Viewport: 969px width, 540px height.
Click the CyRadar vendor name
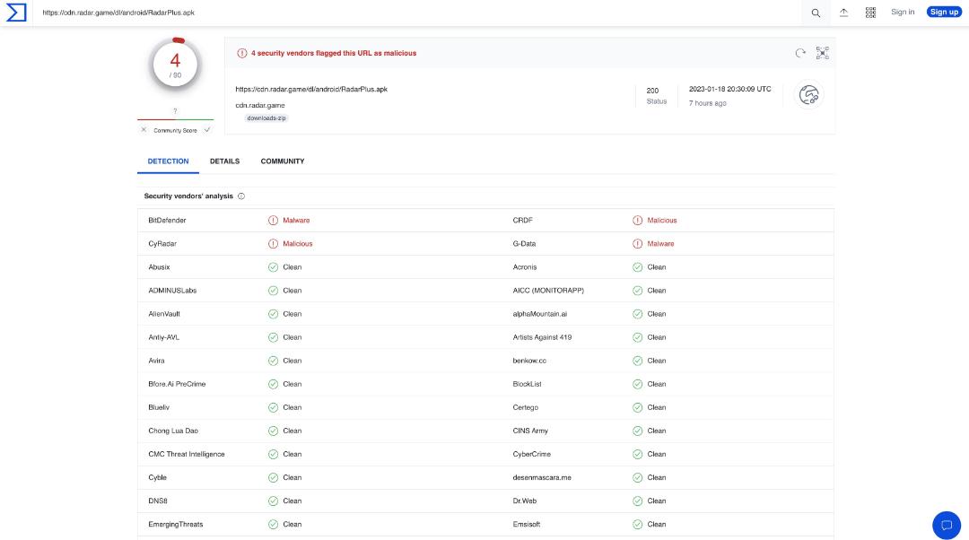point(162,244)
